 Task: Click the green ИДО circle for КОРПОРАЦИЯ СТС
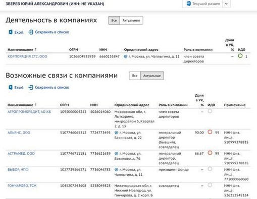(240, 56)
